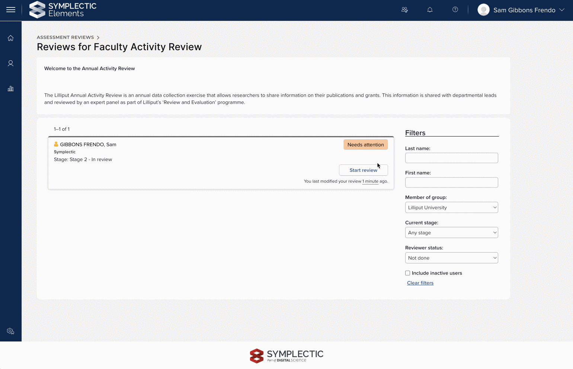The height and width of the screenshot is (369, 573).
Task: Go to Home in sidebar
Action: pyautogui.click(x=11, y=38)
